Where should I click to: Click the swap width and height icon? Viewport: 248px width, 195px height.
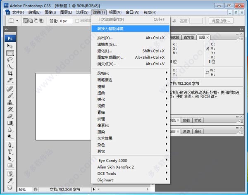click(x=174, y=21)
